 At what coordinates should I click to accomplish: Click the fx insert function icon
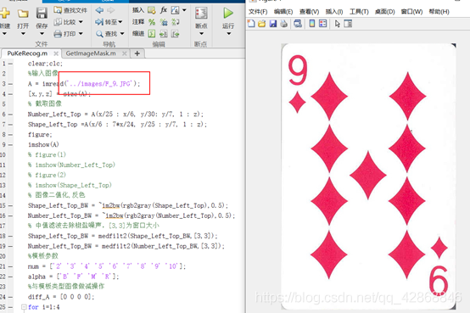coord(164,10)
